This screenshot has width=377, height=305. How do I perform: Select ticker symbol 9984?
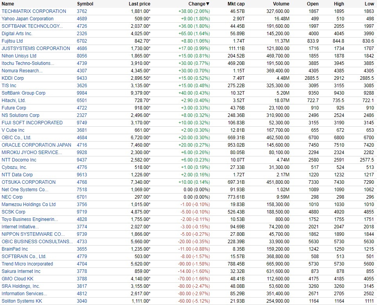(x=82, y=93)
